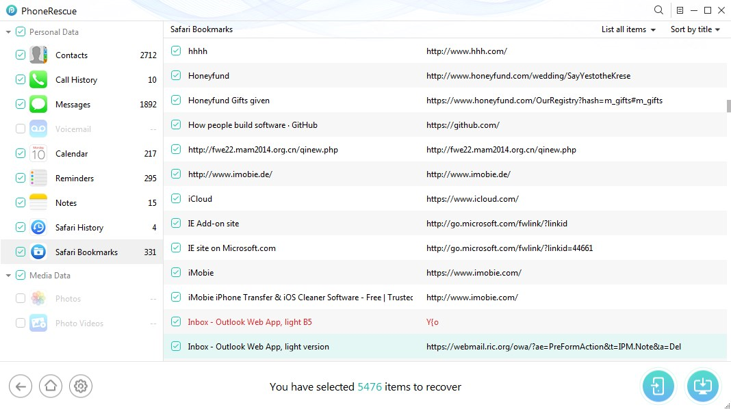731x409 pixels.
Task: Uncheck the Contacts checkbox
Action: click(21, 55)
